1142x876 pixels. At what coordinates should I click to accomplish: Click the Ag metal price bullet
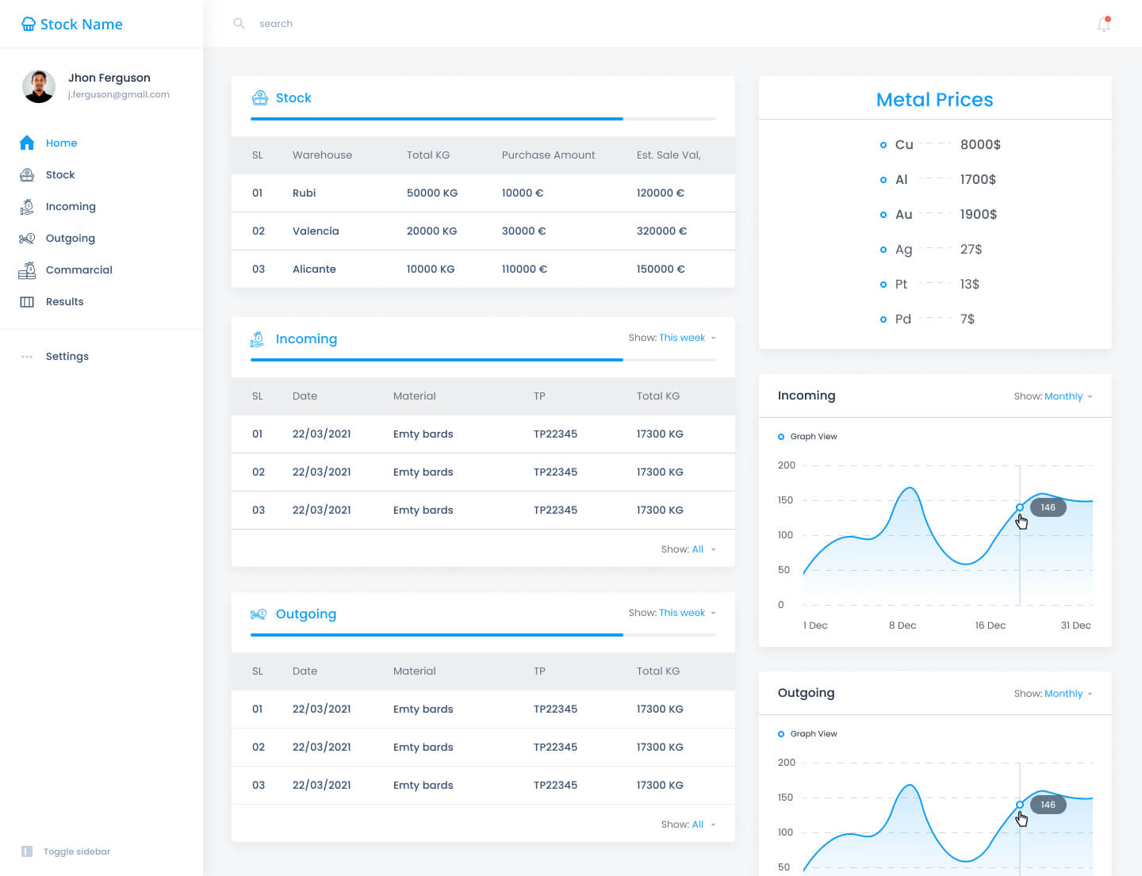coord(883,250)
